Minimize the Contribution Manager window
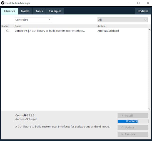 [x=129, y=3]
